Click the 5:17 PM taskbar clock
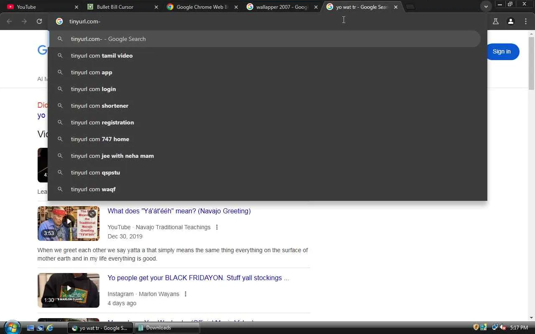 519,328
